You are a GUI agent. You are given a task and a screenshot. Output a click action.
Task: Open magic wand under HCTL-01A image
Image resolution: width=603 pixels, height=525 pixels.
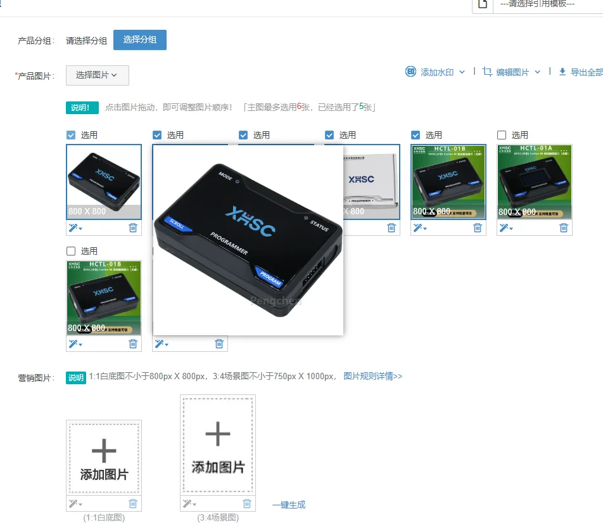(x=506, y=228)
